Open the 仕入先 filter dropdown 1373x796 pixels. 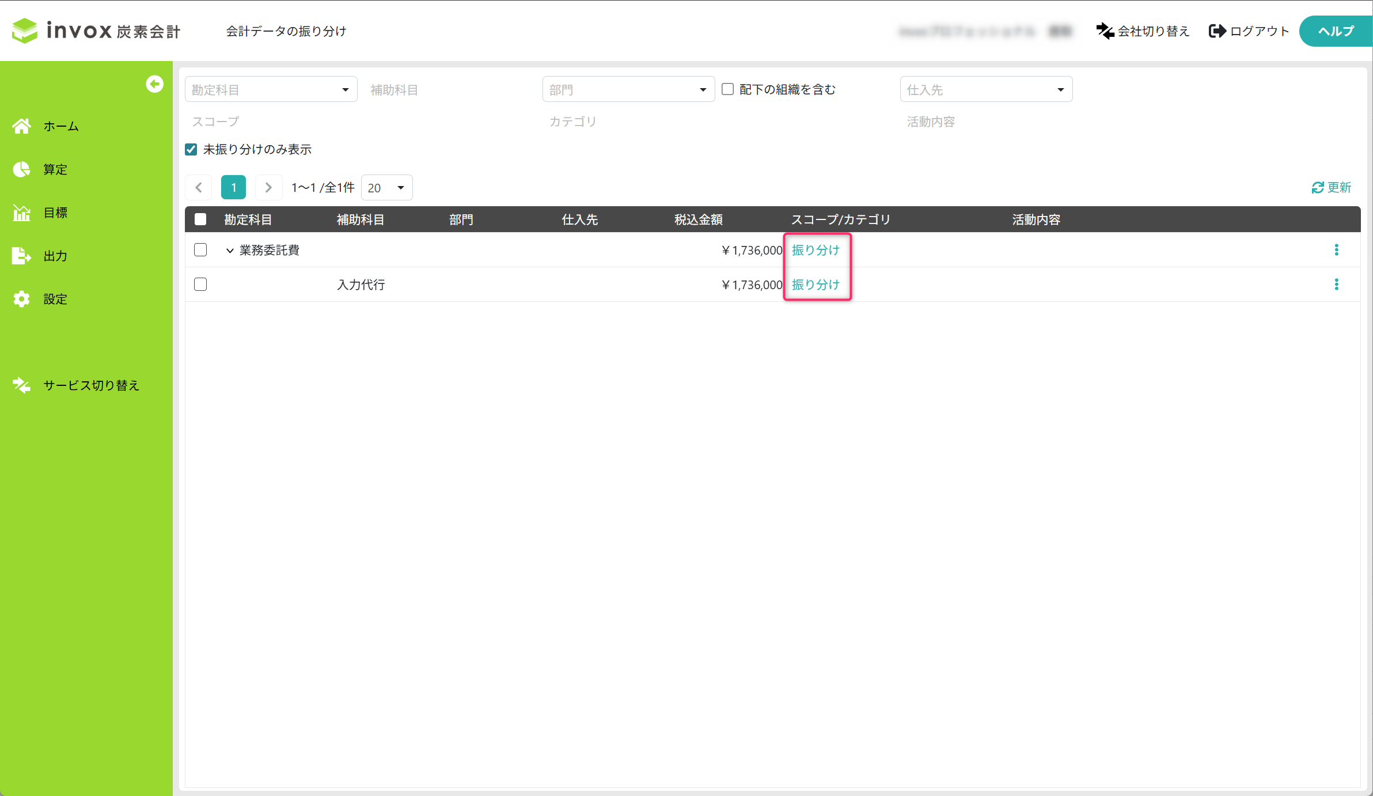985,89
